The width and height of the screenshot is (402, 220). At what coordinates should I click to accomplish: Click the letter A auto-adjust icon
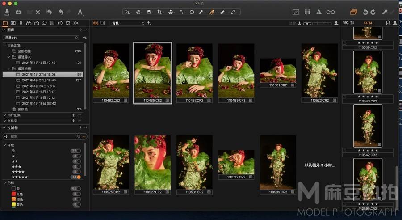pyautogui.click(x=80, y=12)
